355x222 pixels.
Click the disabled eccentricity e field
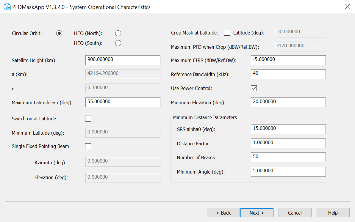(123, 88)
